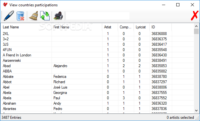Screen dimensions: 200x121
Task: Sort by the First Name column header
Action: (x=77, y=27)
